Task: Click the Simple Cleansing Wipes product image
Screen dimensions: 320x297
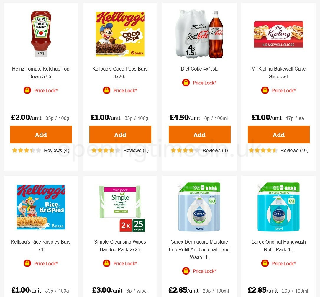Action: (x=120, y=207)
